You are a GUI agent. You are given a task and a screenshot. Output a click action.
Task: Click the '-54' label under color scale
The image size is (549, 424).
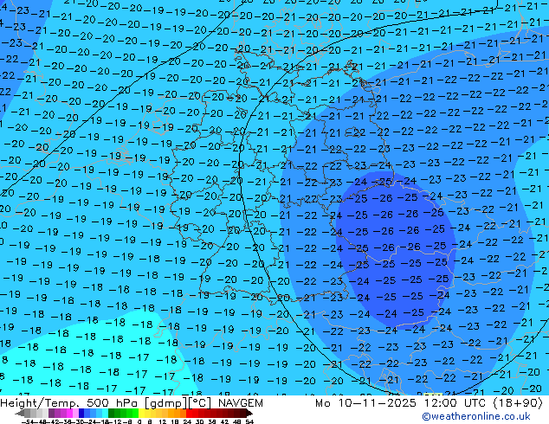(27, 422)
